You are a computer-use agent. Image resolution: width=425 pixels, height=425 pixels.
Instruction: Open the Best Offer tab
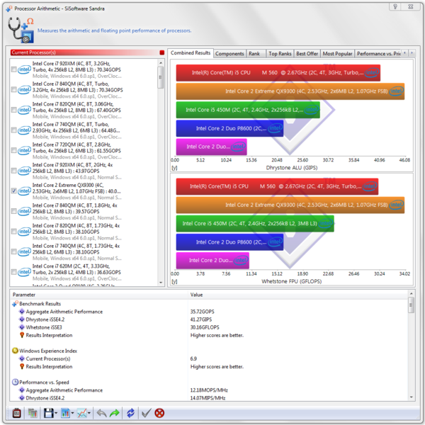tap(307, 54)
